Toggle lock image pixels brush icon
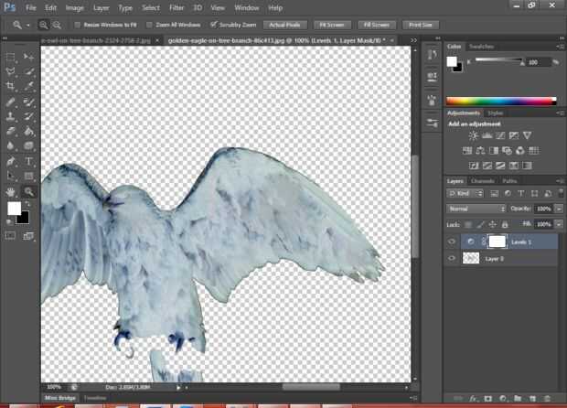Image resolution: width=567 pixels, height=408 pixels. point(480,225)
